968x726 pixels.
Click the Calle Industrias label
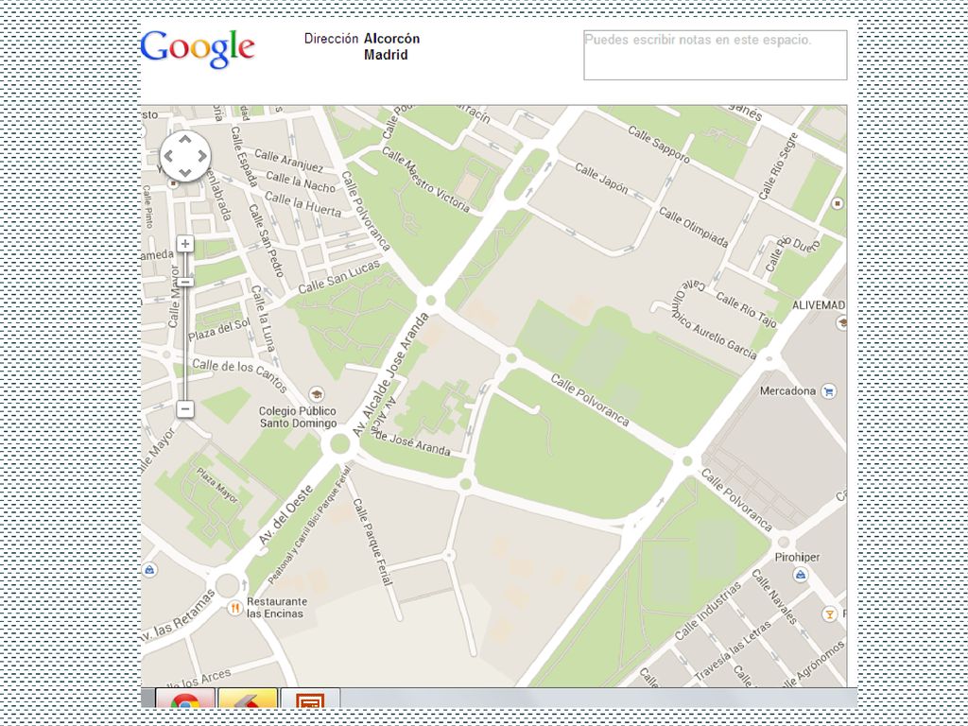[x=707, y=612]
